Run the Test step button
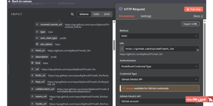The width and height of the screenshot is (213, 106). 194,9
